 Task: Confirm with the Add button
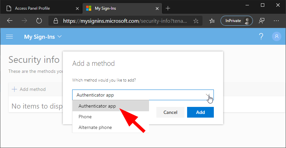coord(200,112)
